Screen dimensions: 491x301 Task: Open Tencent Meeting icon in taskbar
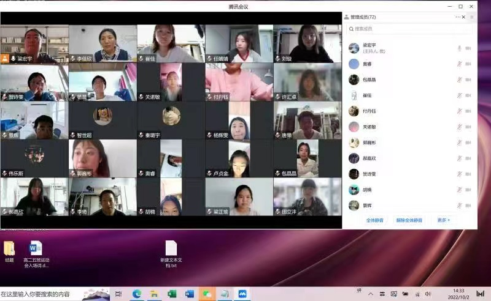tap(242, 294)
